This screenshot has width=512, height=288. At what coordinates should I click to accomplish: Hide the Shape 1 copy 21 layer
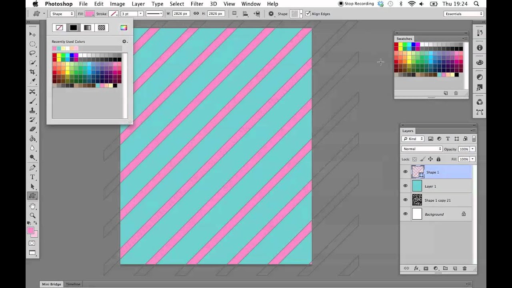(405, 200)
